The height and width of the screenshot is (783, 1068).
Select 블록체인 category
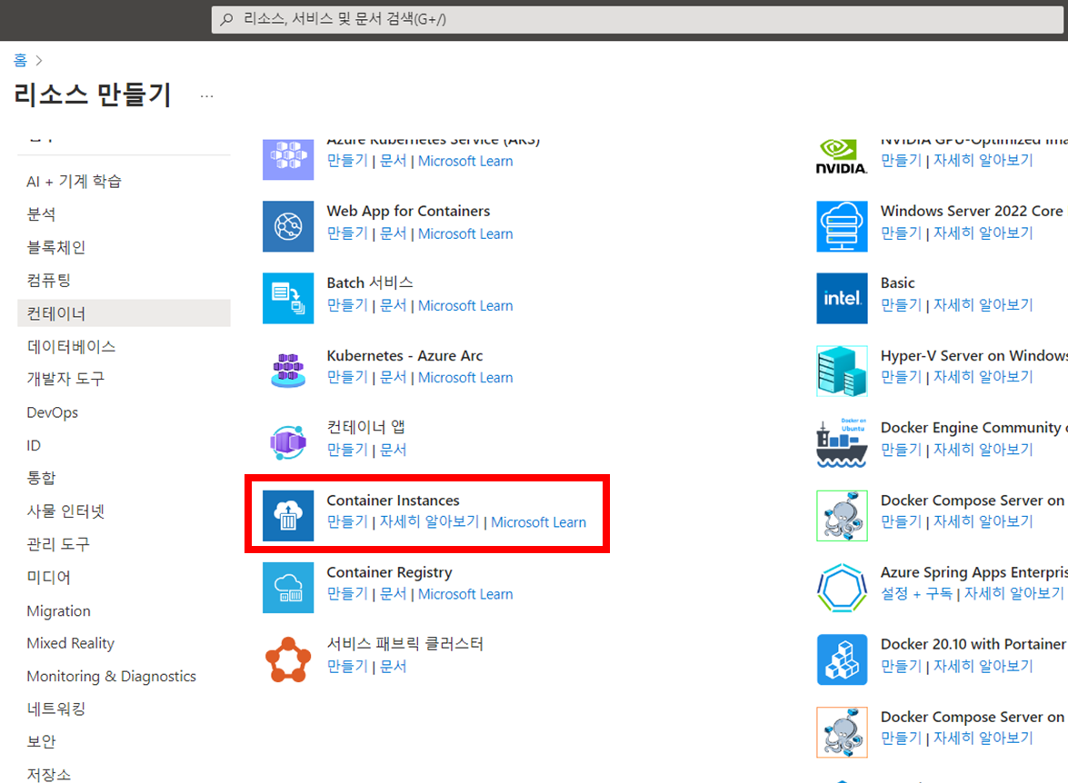click(124, 247)
